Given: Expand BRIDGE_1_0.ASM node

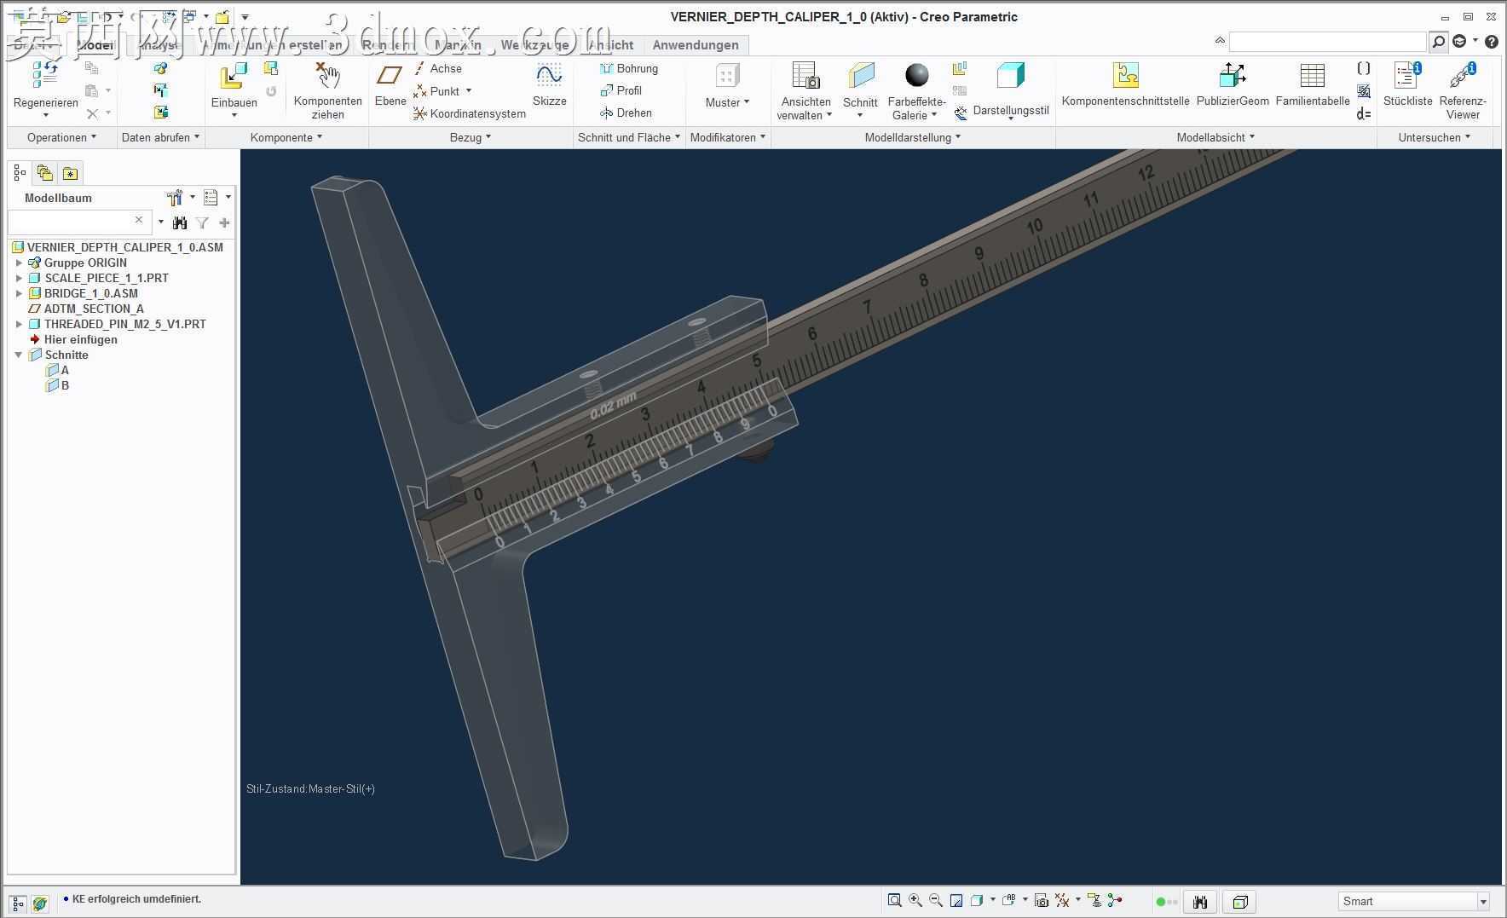Looking at the screenshot, I should 19,293.
